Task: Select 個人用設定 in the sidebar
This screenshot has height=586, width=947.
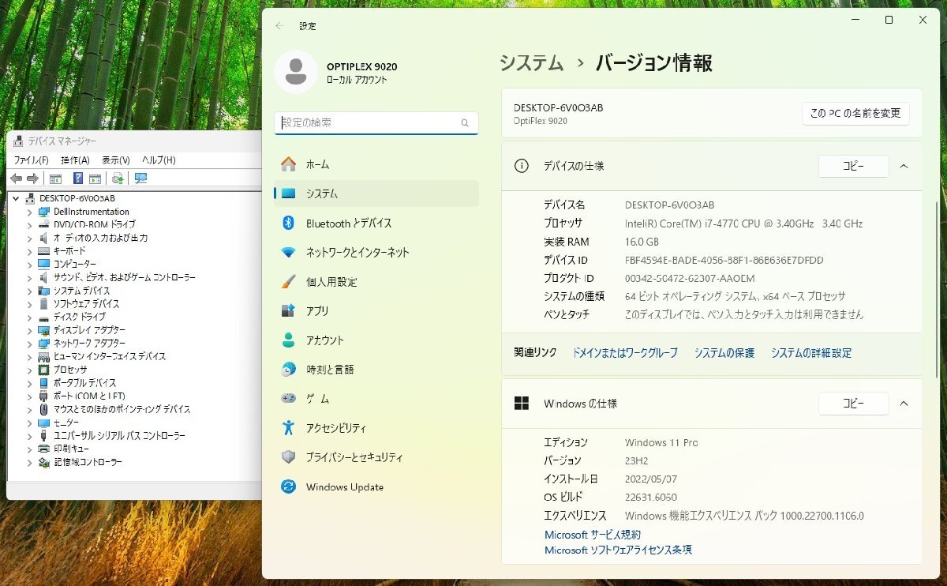Action: point(331,282)
